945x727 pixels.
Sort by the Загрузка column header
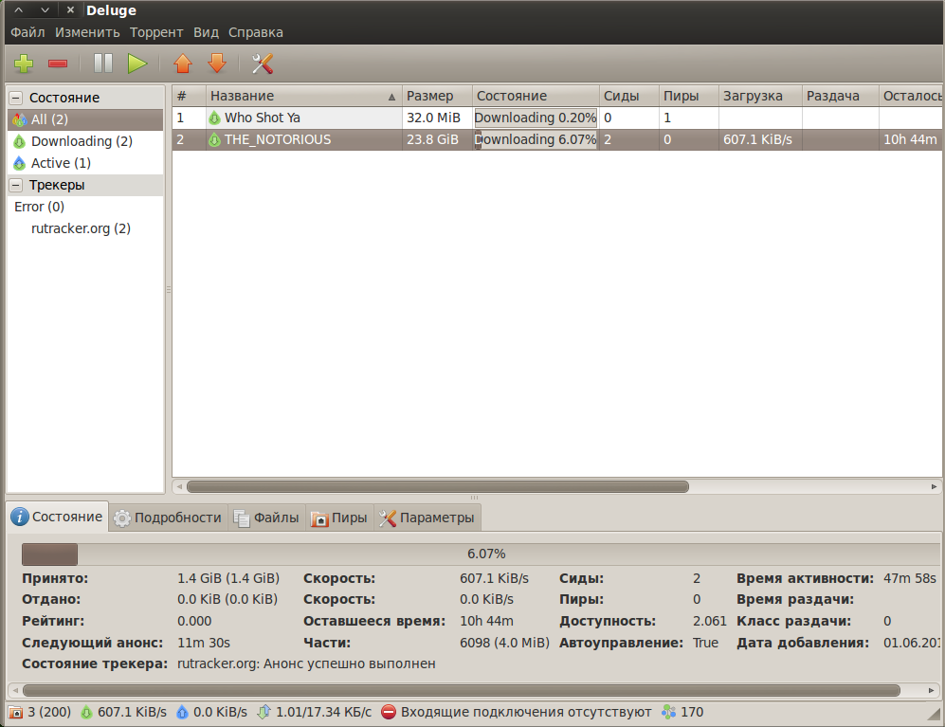760,96
